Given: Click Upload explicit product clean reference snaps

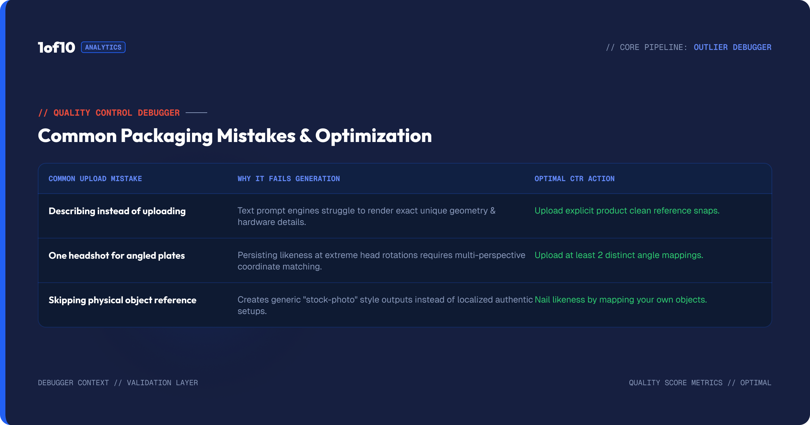Looking at the screenshot, I should (627, 211).
